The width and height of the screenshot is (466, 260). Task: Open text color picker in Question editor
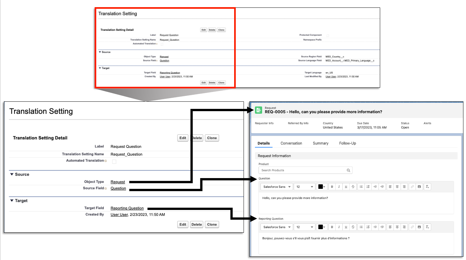point(322,187)
